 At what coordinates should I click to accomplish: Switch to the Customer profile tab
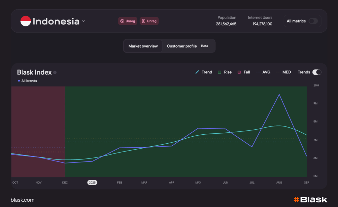click(x=182, y=46)
